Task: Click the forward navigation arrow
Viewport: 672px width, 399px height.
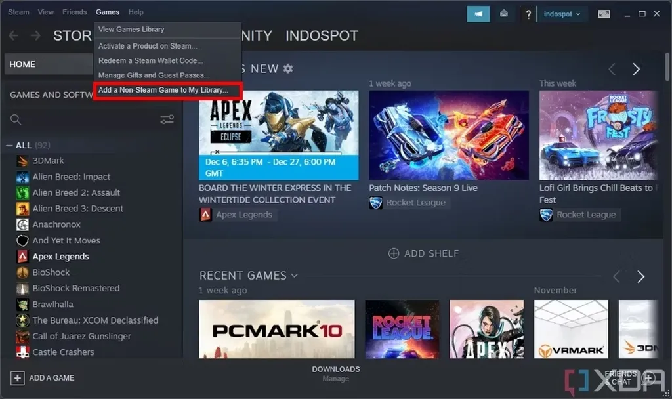Action: 35,35
